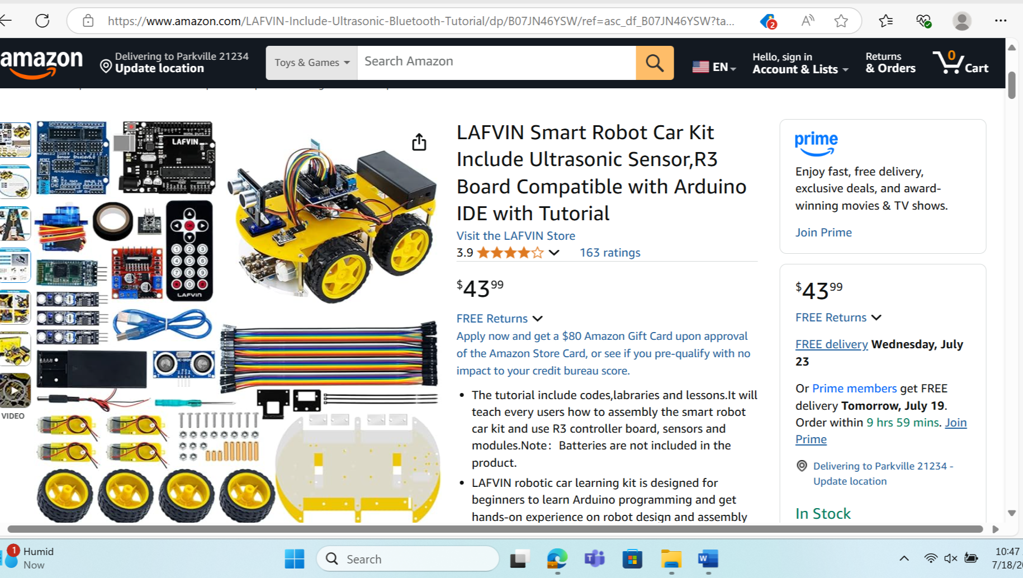Open the shopping Cart icon
This screenshot has height=578, width=1023.
point(960,63)
